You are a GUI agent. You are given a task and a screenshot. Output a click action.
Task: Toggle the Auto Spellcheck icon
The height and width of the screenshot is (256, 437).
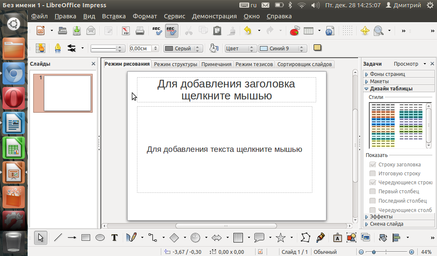point(172,31)
